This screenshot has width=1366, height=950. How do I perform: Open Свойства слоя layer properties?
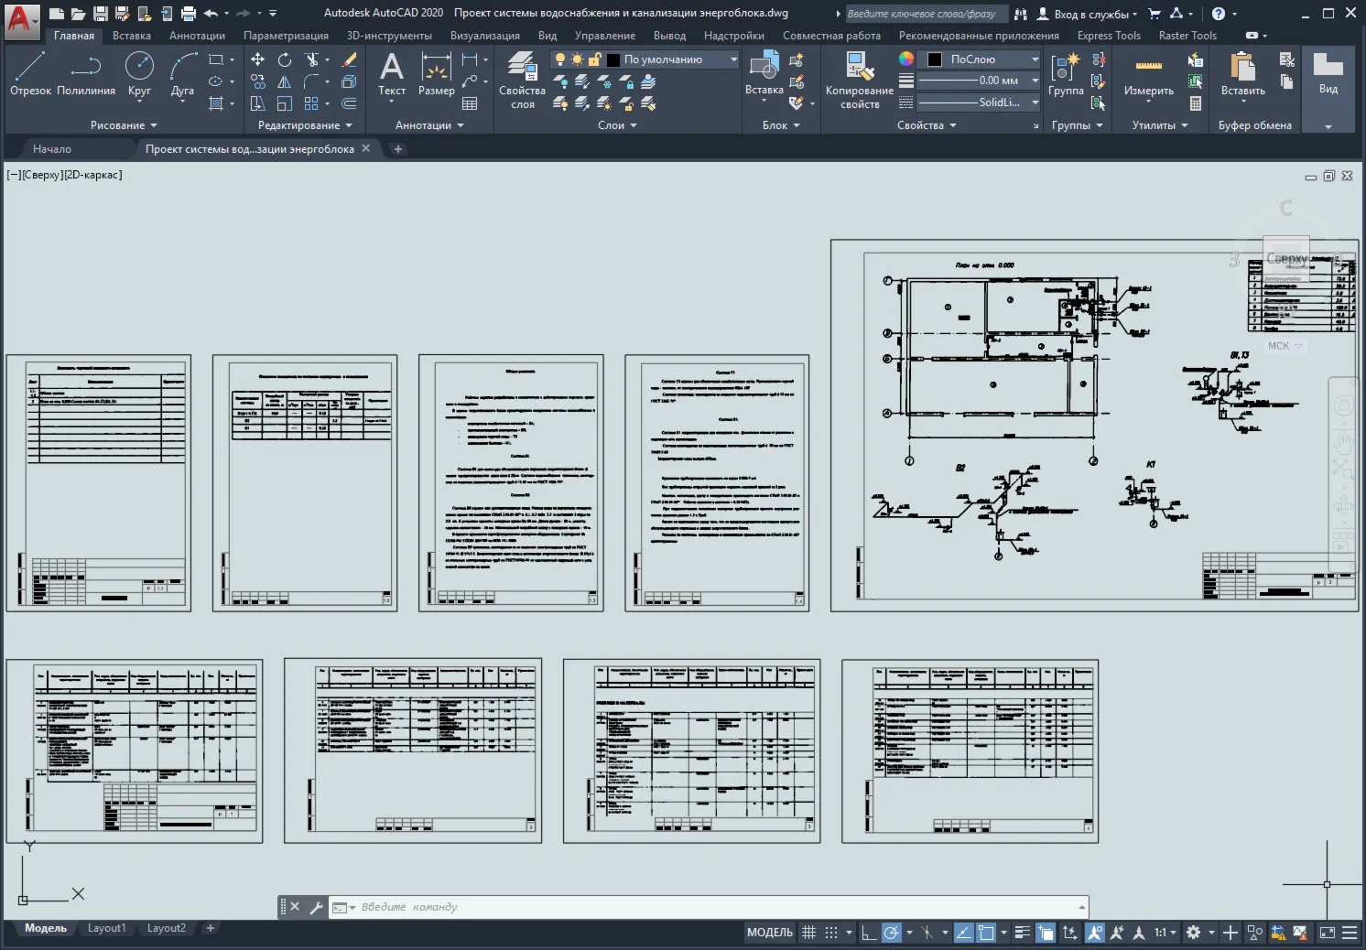pyautogui.click(x=523, y=81)
